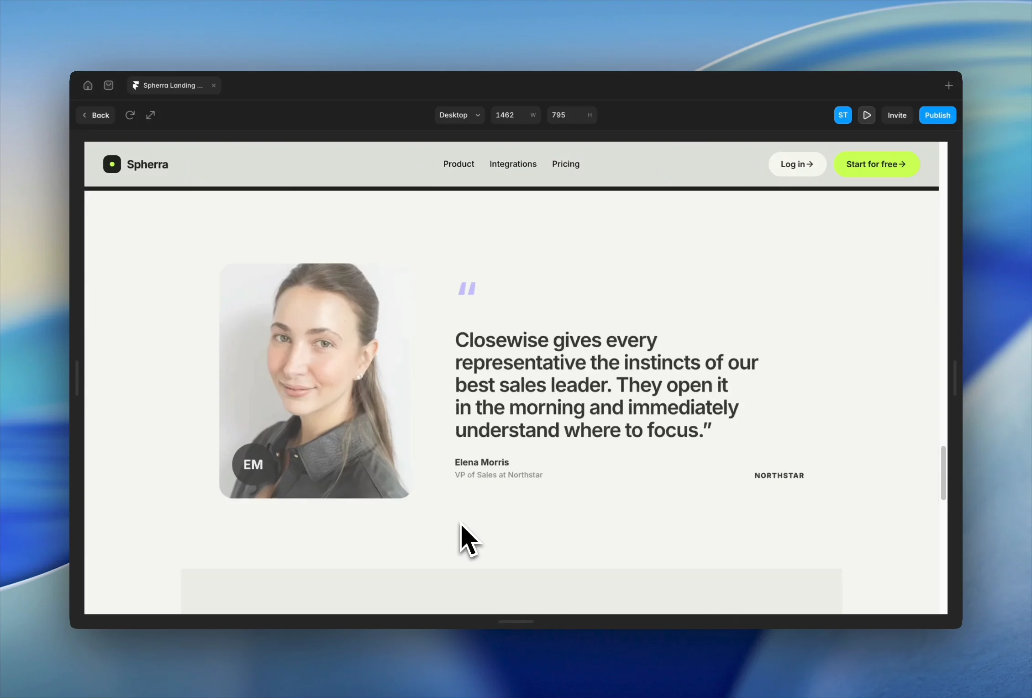Open the Pricing nav link
The height and width of the screenshot is (698, 1032).
point(565,164)
